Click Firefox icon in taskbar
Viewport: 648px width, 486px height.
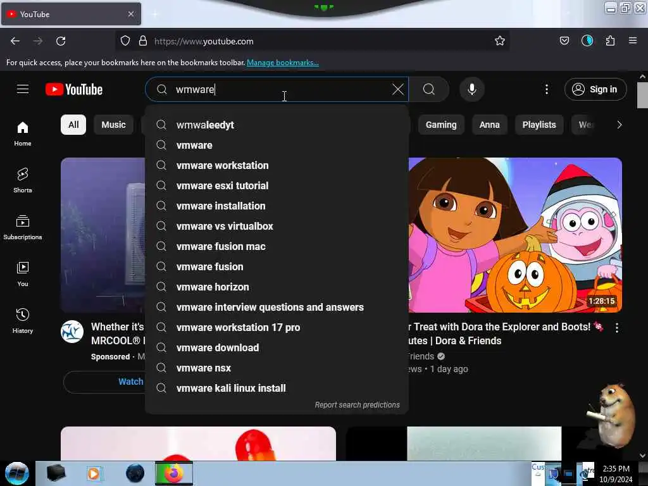coord(174,473)
